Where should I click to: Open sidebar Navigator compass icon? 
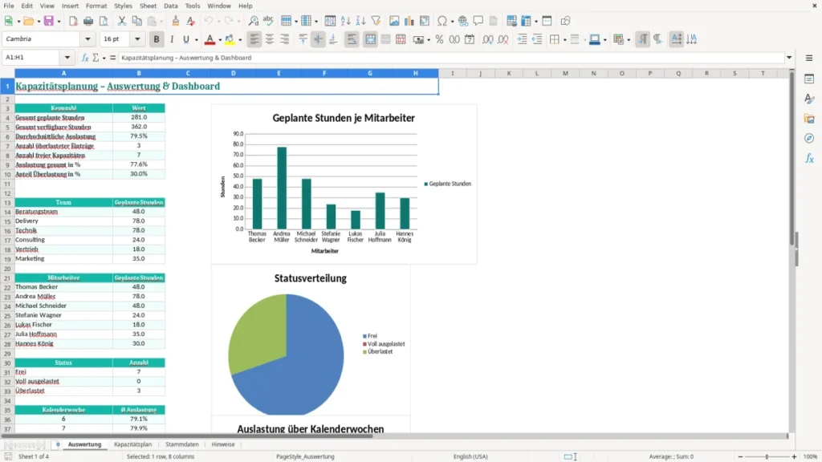coord(809,138)
